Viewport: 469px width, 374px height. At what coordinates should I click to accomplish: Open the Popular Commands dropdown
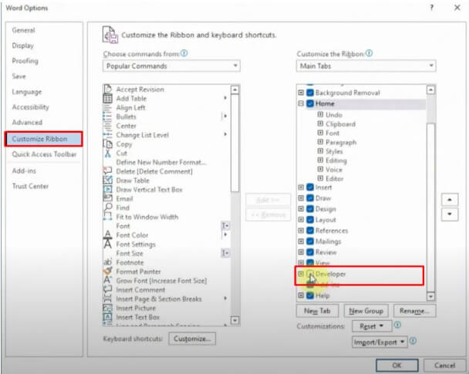(171, 66)
